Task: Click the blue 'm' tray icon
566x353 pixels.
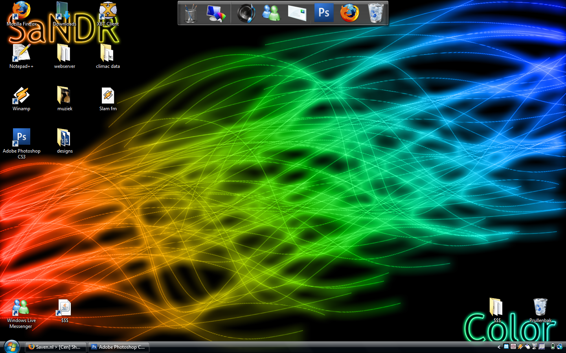Action: 506,346
